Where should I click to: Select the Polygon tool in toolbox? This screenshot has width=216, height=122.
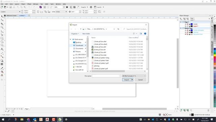pyautogui.click(x=2, y=45)
